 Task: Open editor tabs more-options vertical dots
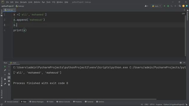tap(184, 10)
